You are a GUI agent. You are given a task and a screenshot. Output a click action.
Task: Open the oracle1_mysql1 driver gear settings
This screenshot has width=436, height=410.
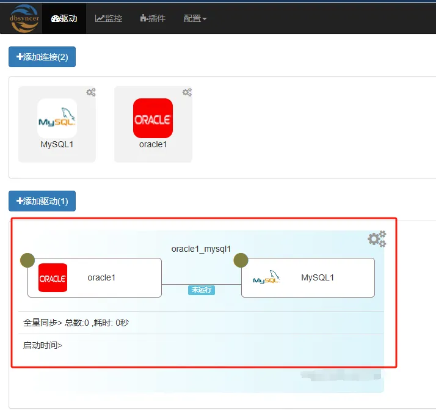pos(377,239)
